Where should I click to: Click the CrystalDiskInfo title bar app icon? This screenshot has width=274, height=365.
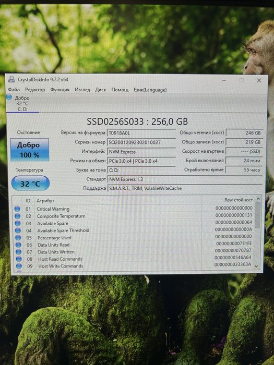coord(11,79)
